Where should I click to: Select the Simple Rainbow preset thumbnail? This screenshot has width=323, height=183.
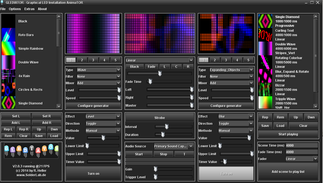8,48
